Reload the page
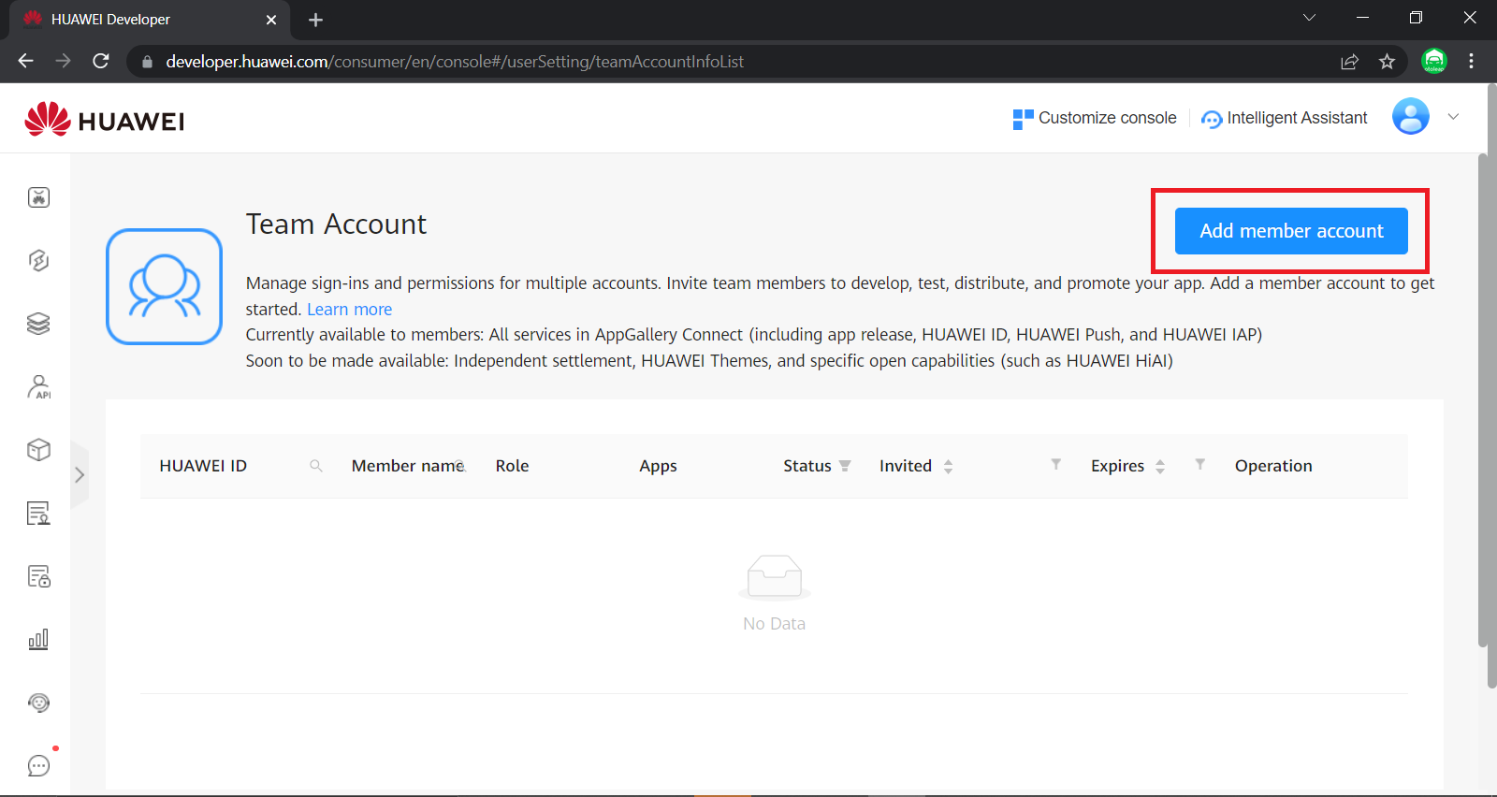 [x=101, y=61]
